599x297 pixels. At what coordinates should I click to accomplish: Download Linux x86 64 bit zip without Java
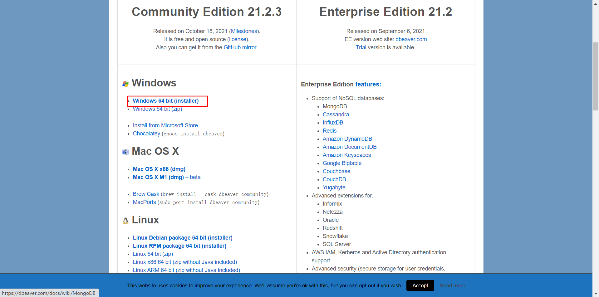point(185,262)
